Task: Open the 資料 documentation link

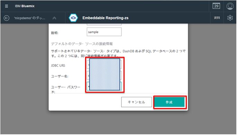Action: tap(217, 18)
